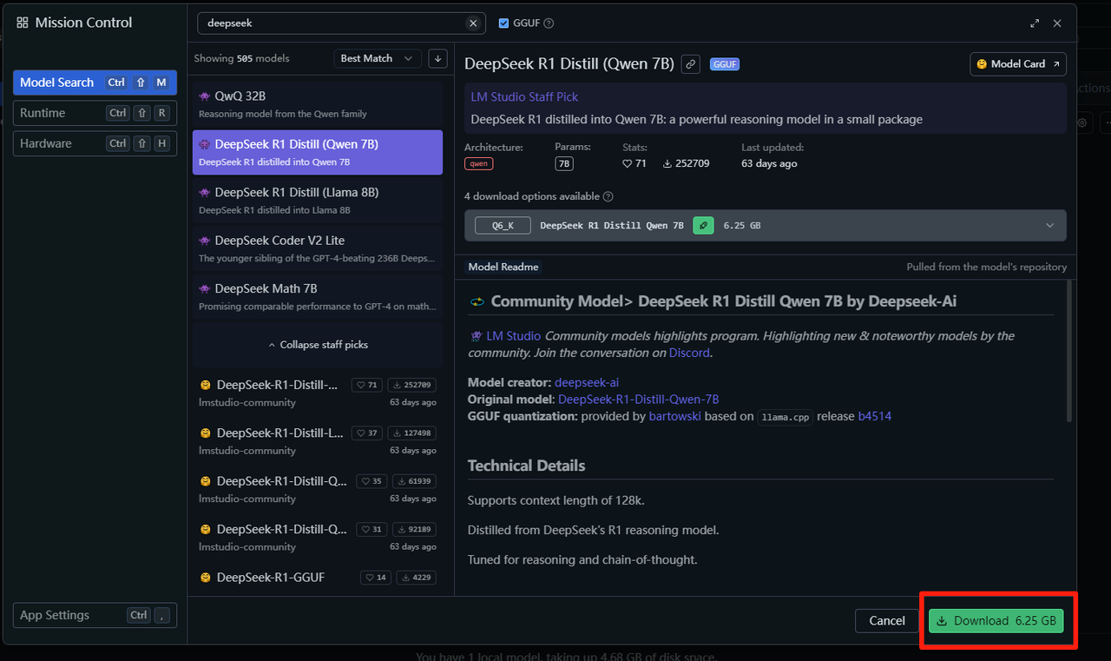Click the green rocket icon on Q6_K row
The width and height of the screenshot is (1111, 661).
[704, 225]
